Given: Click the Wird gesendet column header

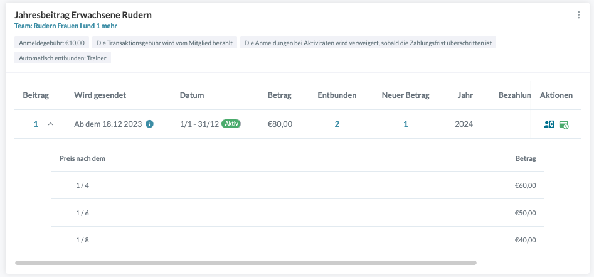Looking at the screenshot, I should [x=100, y=95].
